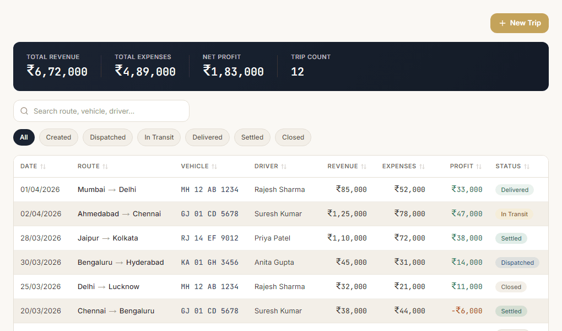This screenshot has width=562, height=331.
Task: Click date 30/03/2026
Action: pos(41,263)
